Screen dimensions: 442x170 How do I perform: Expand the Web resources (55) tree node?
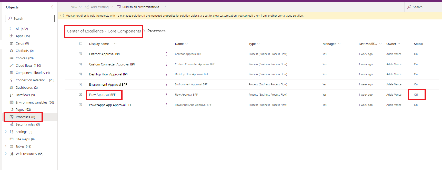[6, 154]
